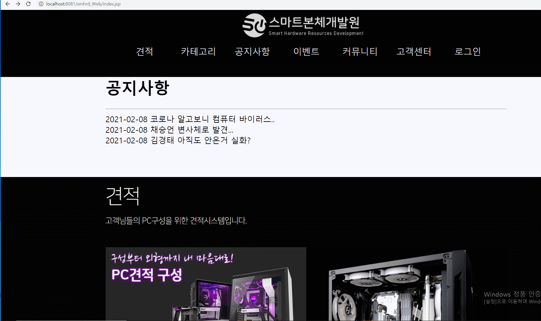Viewport: 541px width, 321px height.
Task: Click the browser forward arrow
Action: (x=18, y=4)
